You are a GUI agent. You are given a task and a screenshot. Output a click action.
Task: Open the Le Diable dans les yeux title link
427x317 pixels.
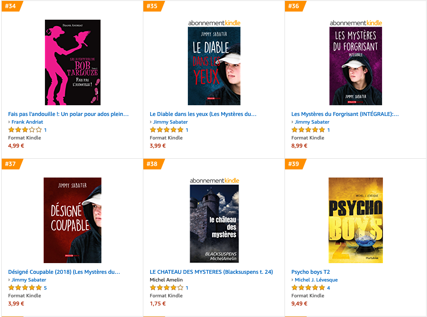pos(203,114)
